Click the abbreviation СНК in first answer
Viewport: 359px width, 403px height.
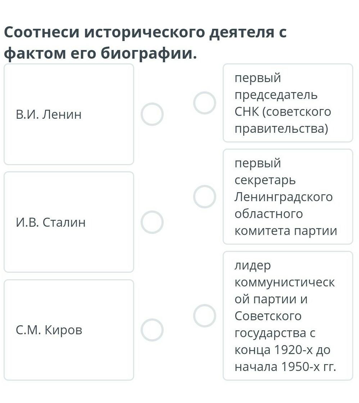(x=247, y=112)
